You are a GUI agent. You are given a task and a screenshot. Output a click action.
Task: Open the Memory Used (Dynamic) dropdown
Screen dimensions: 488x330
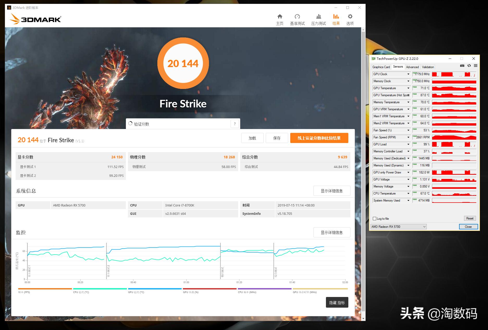pos(408,165)
